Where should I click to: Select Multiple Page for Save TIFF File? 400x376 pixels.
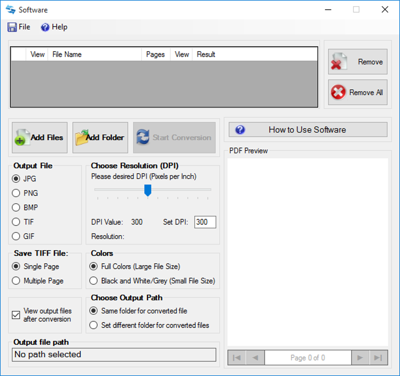click(x=16, y=281)
